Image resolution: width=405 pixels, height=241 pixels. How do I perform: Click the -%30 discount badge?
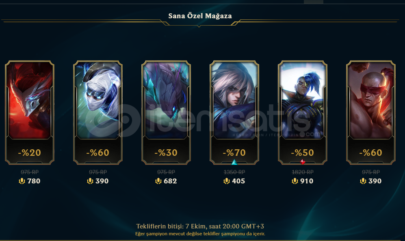pyautogui.click(x=166, y=153)
